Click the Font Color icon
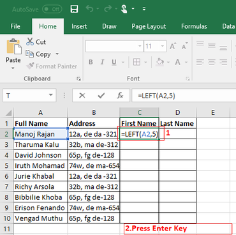Image resolution: width=236 pixels, height=235 pixels. tap(178, 62)
